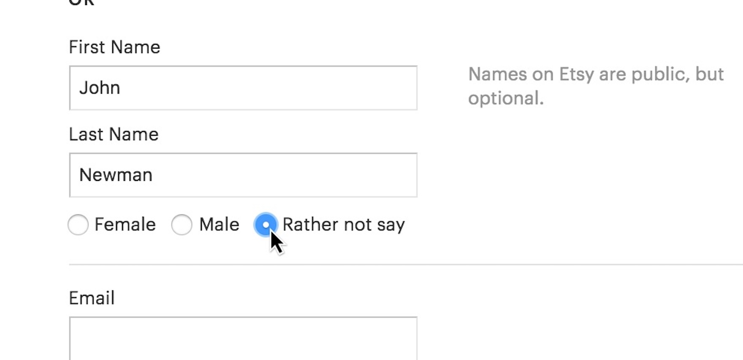Screen dimensions: 743x360
Task: Select the Female radio button
Action: 78,224
